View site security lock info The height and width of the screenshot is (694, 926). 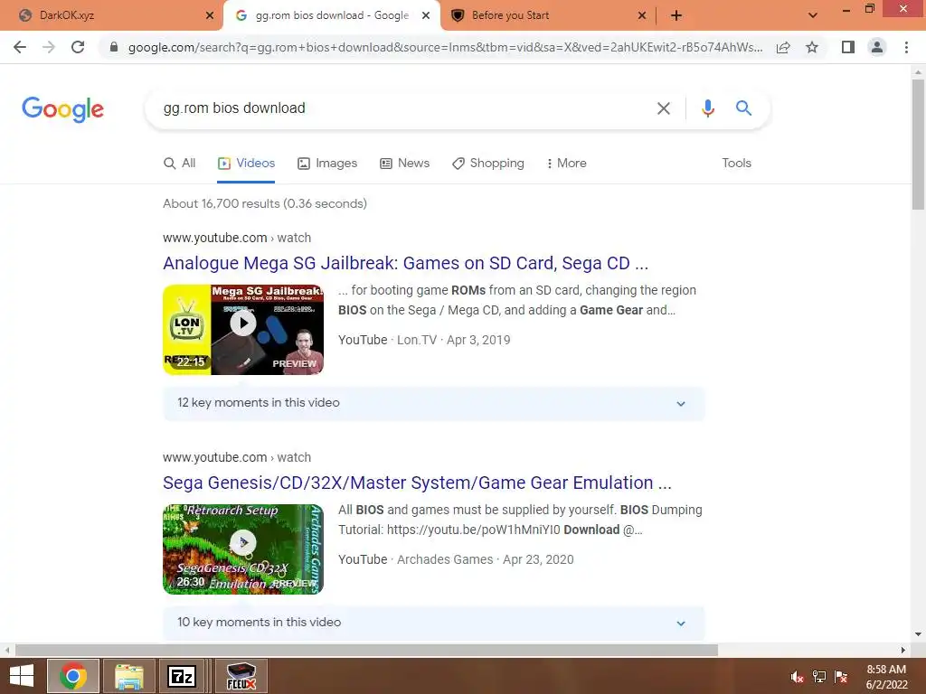[x=113, y=47]
